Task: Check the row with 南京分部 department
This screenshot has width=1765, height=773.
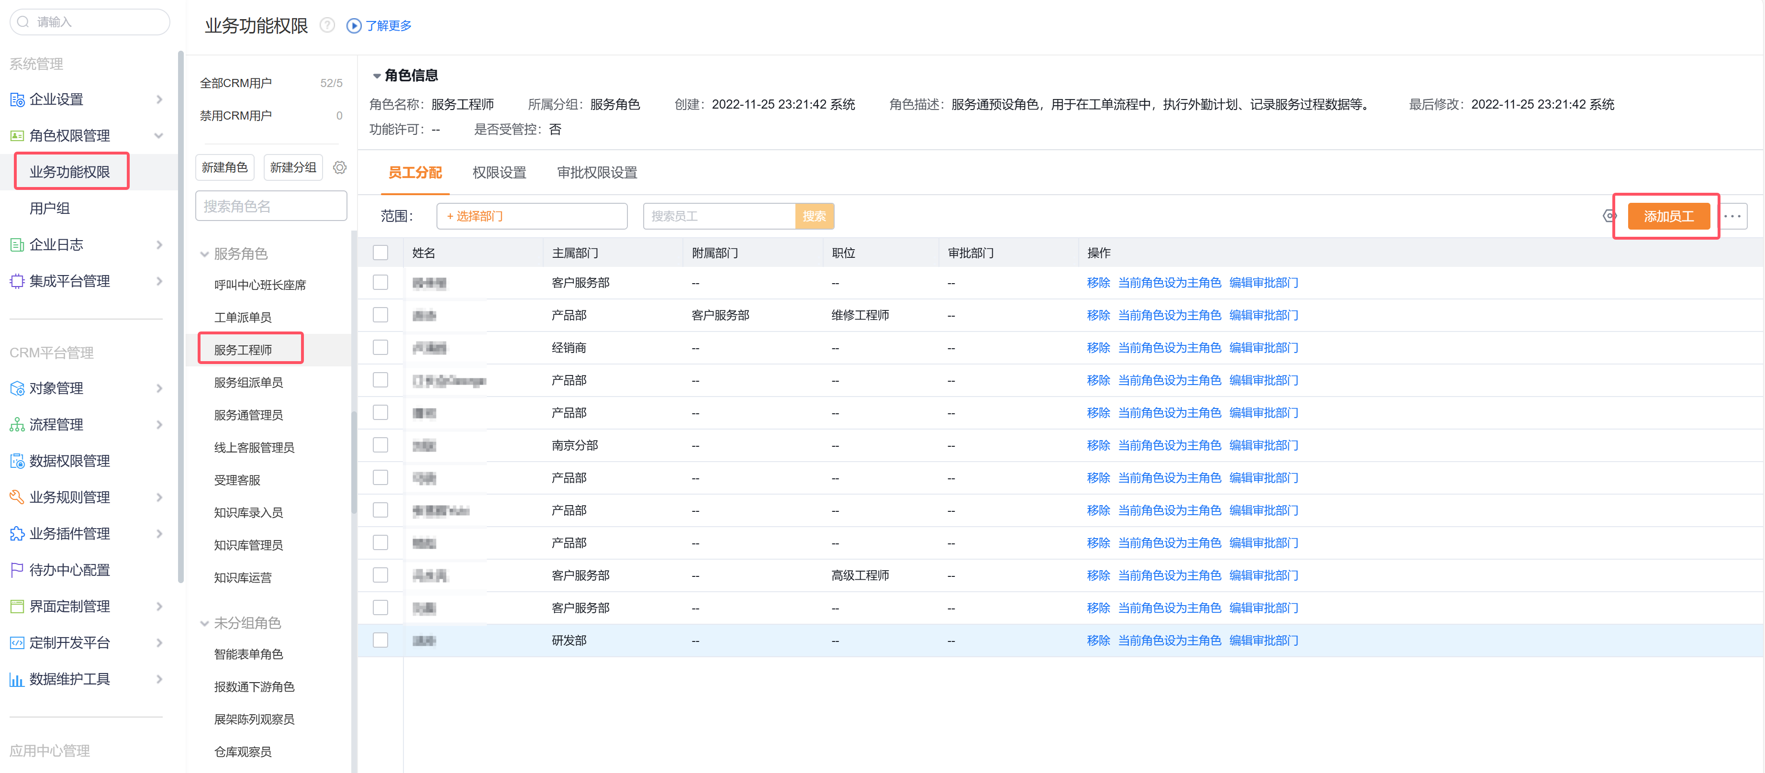Action: (x=380, y=445)
